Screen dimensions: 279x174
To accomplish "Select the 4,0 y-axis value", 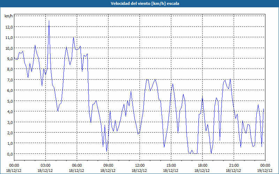I will click(x=10, y=111).
